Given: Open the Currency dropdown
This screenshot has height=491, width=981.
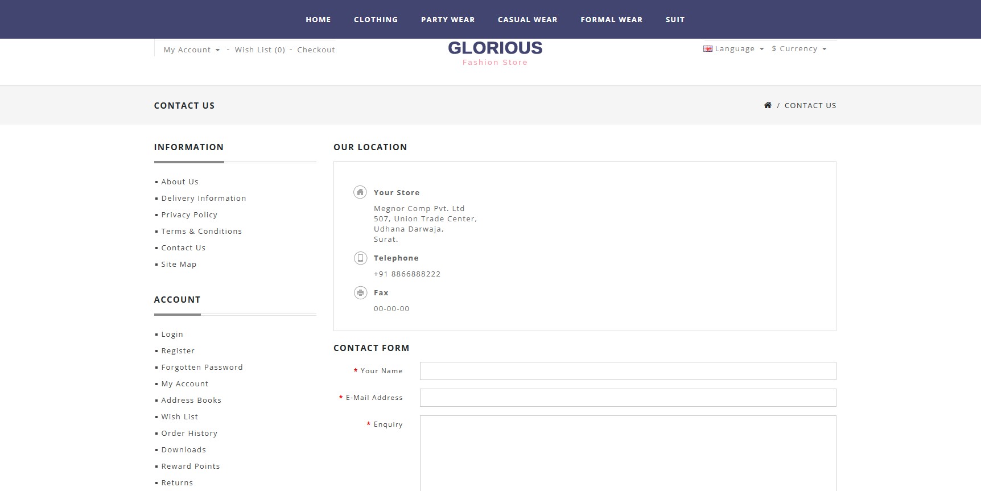Looking at the screenshot, I should [799, 49].
